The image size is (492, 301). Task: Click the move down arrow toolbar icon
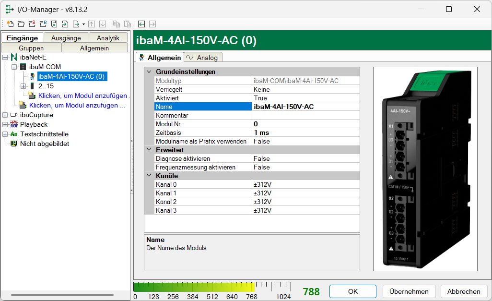(103, 24)
